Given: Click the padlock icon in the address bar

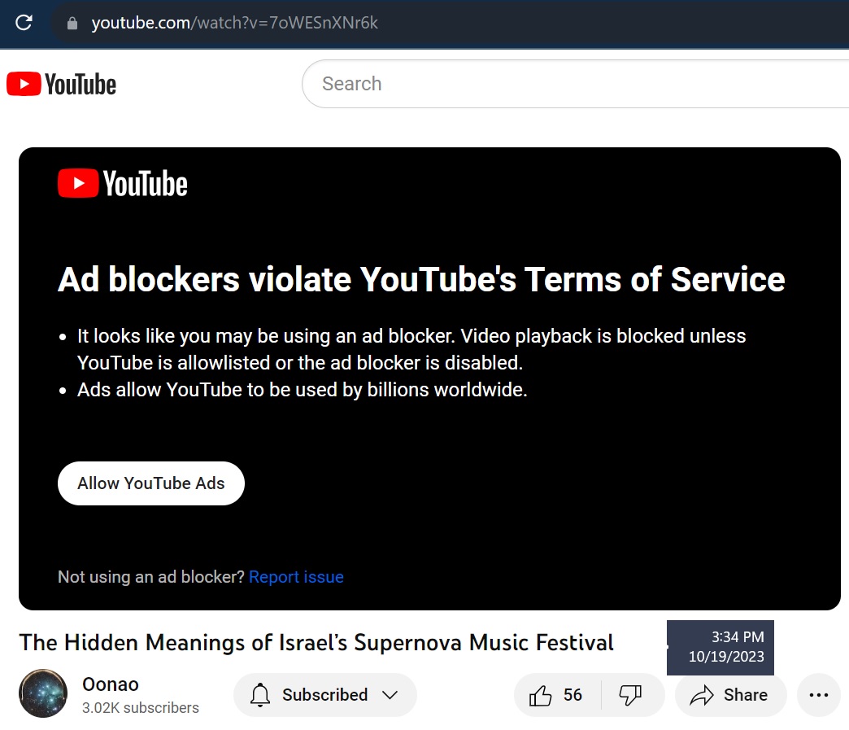Looking at the screenshot, I should coord(72,24).
